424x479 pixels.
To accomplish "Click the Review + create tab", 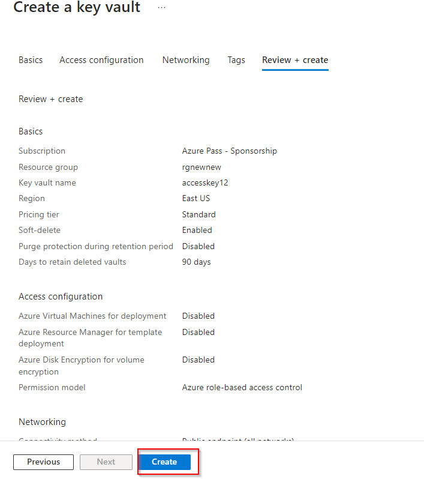I will coord(295,60).
